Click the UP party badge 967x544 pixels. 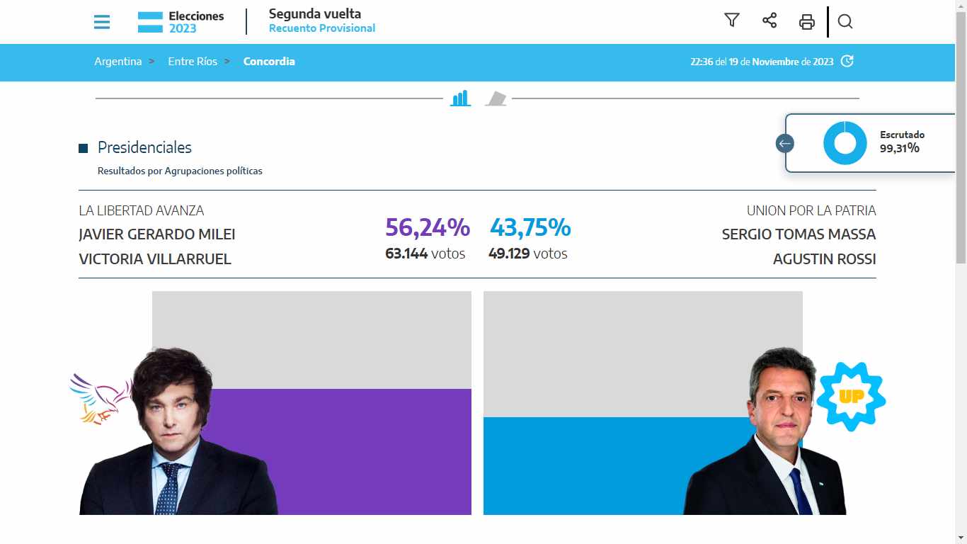click(852, 397)
